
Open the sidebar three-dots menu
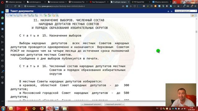[2, 101]
